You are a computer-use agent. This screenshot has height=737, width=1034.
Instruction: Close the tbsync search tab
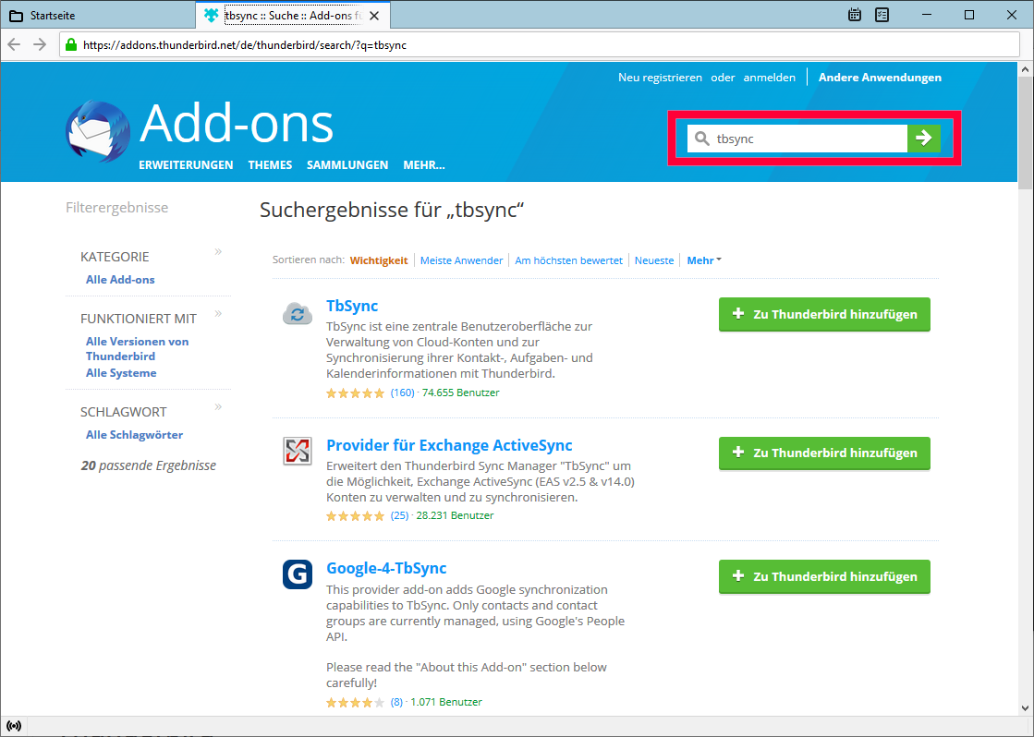click(373, 16)
